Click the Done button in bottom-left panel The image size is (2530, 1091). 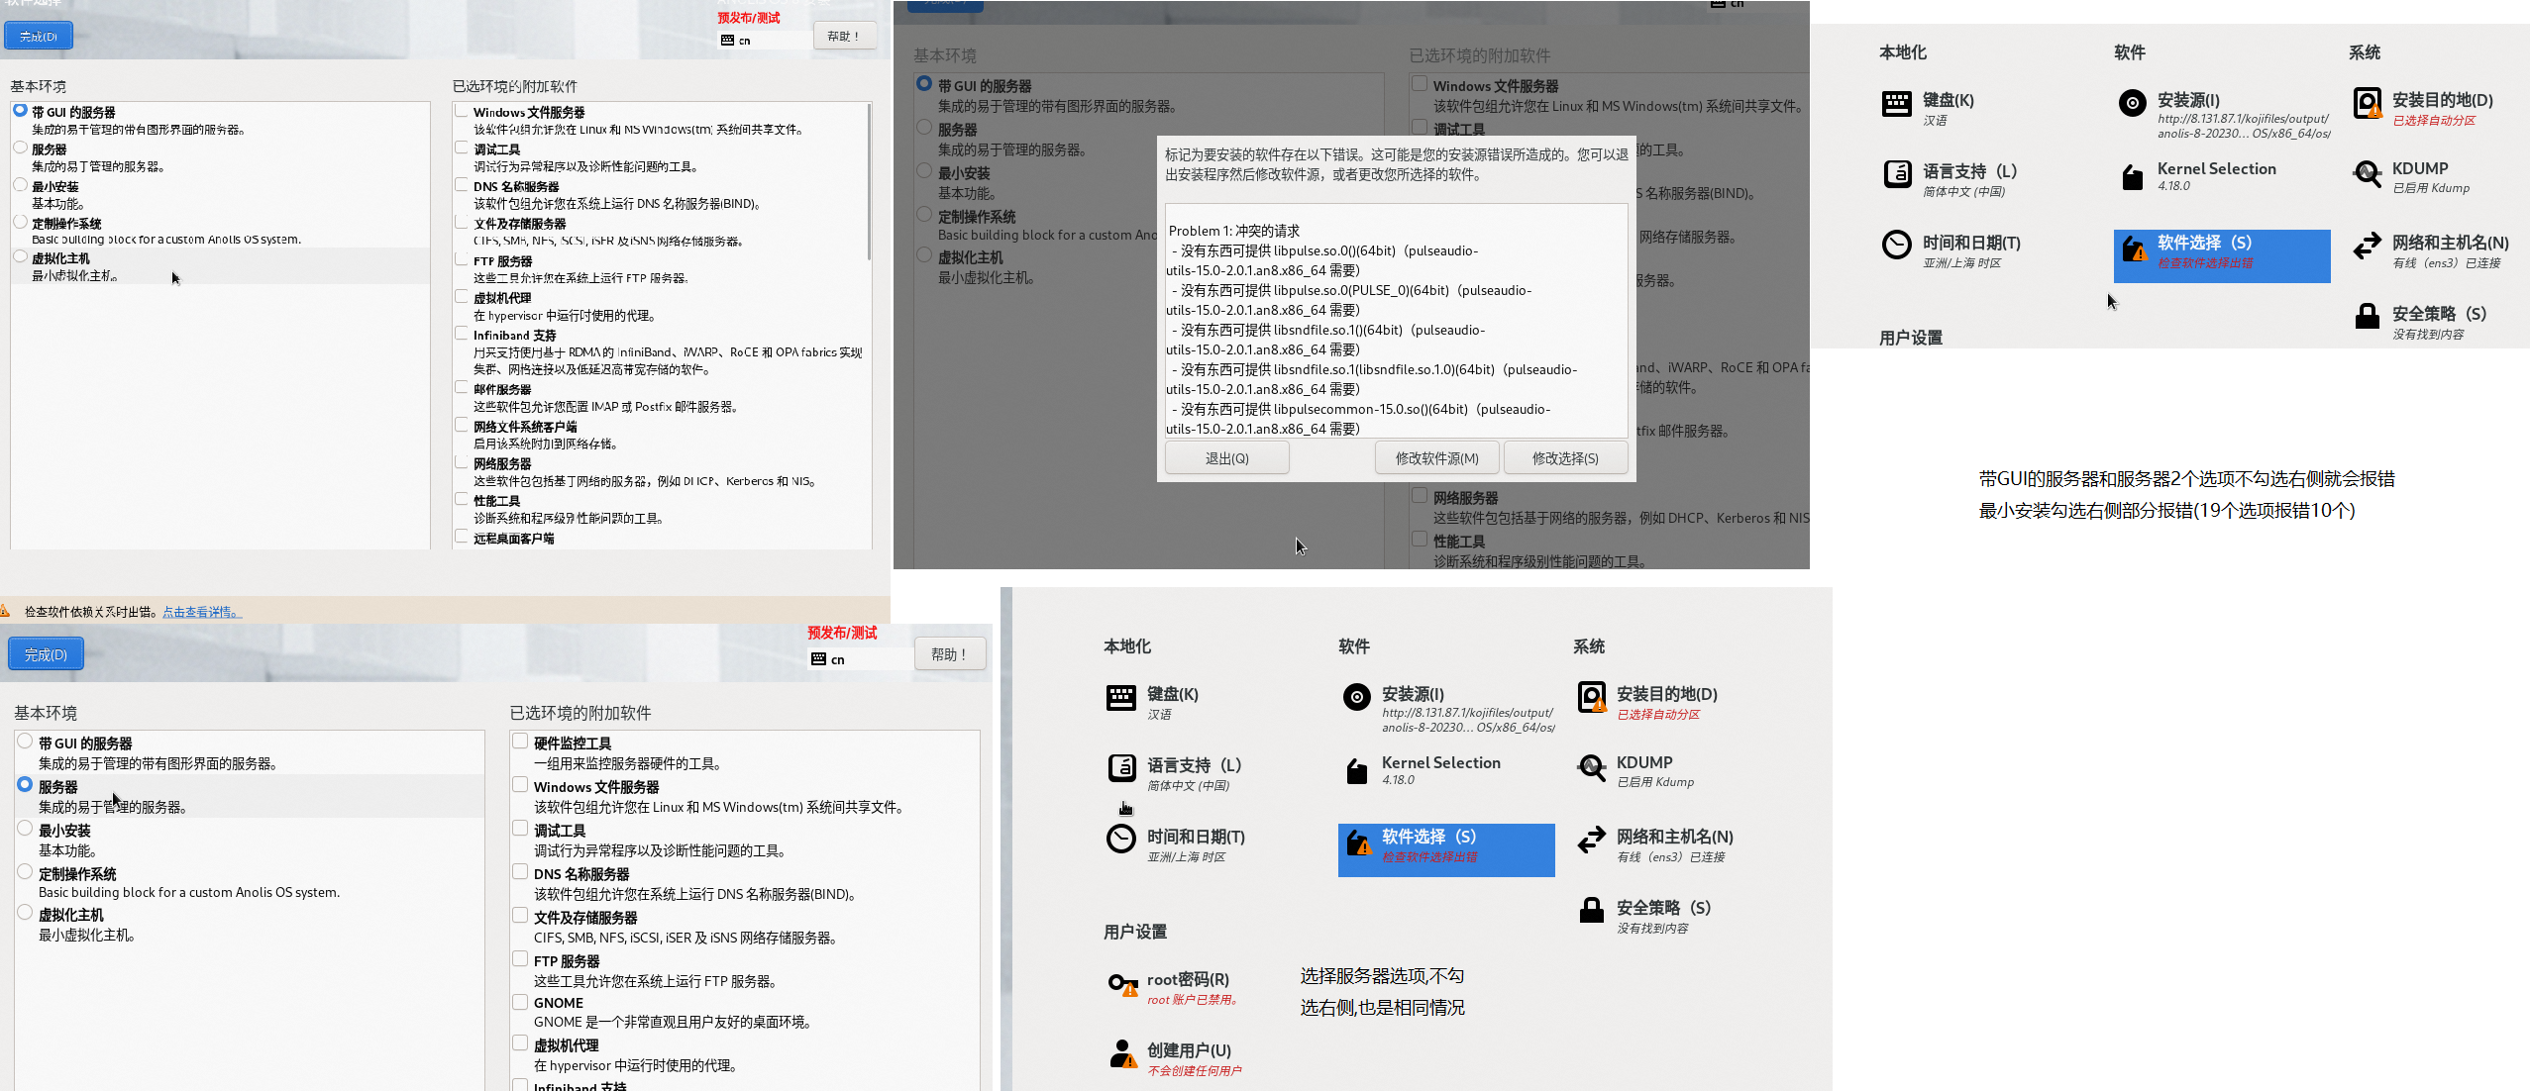pyautogui.click(x=46, y=654)
